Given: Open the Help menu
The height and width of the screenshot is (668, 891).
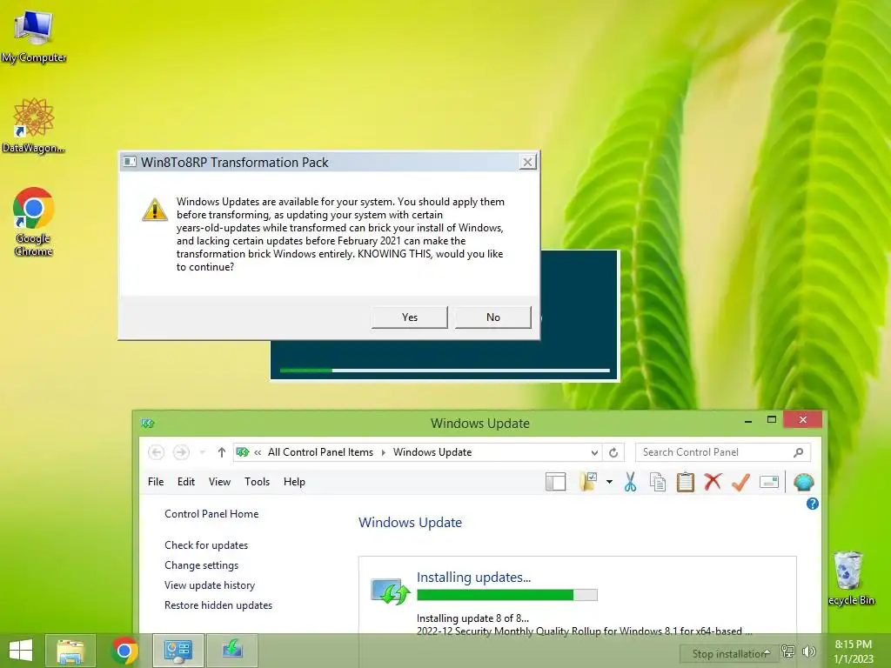Looking at the screenshot, I should [294, 482].
